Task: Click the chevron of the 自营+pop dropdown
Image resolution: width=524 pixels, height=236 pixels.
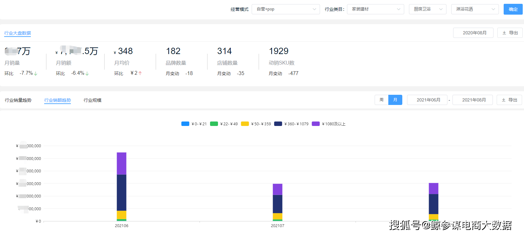Action: (x=314, y=9)
